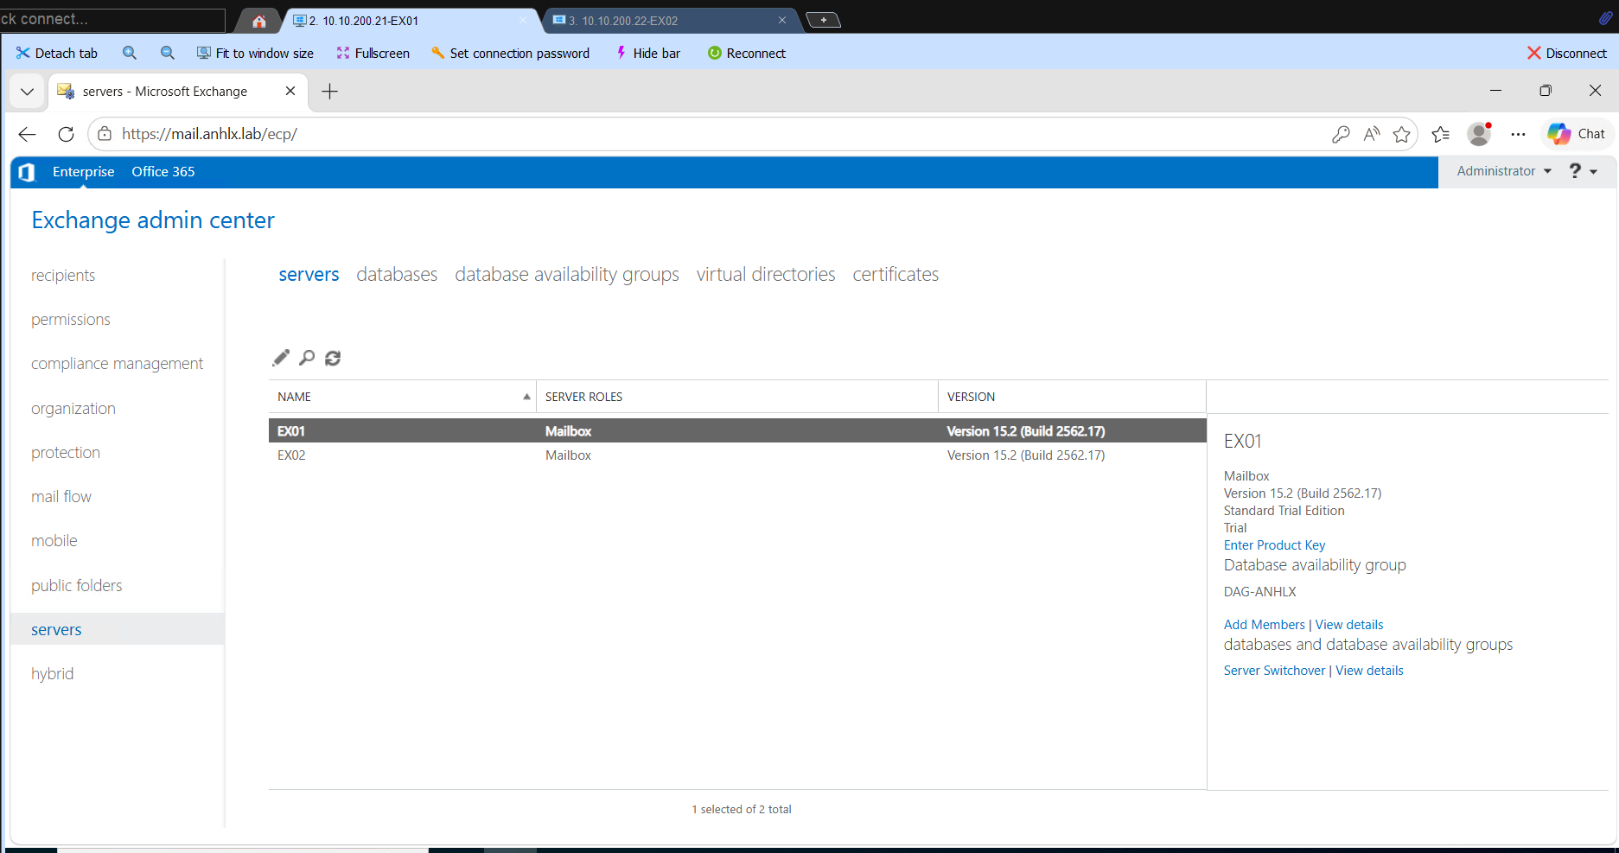This screenshot has width=1619, height=853.
Task: Open public folders section
Action: coord(77,586)
